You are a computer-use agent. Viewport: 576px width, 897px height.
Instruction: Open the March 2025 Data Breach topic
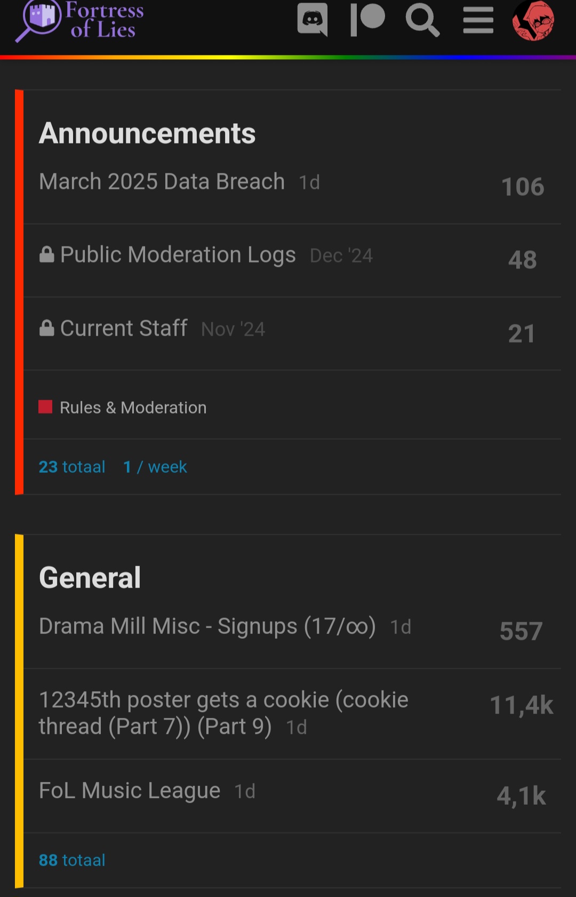pyautogui.click(x=162, y=181)
